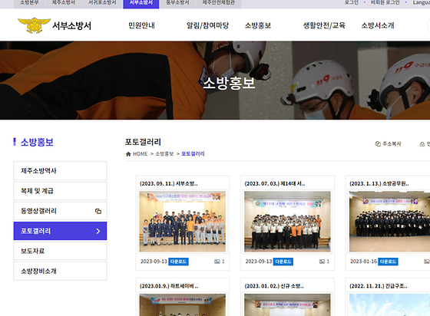
Task: Open the 소방서소개 main menu
Action: (x=378, y=25)
